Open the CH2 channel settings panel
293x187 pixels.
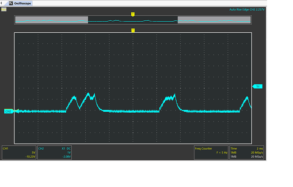tap(54, 153)
